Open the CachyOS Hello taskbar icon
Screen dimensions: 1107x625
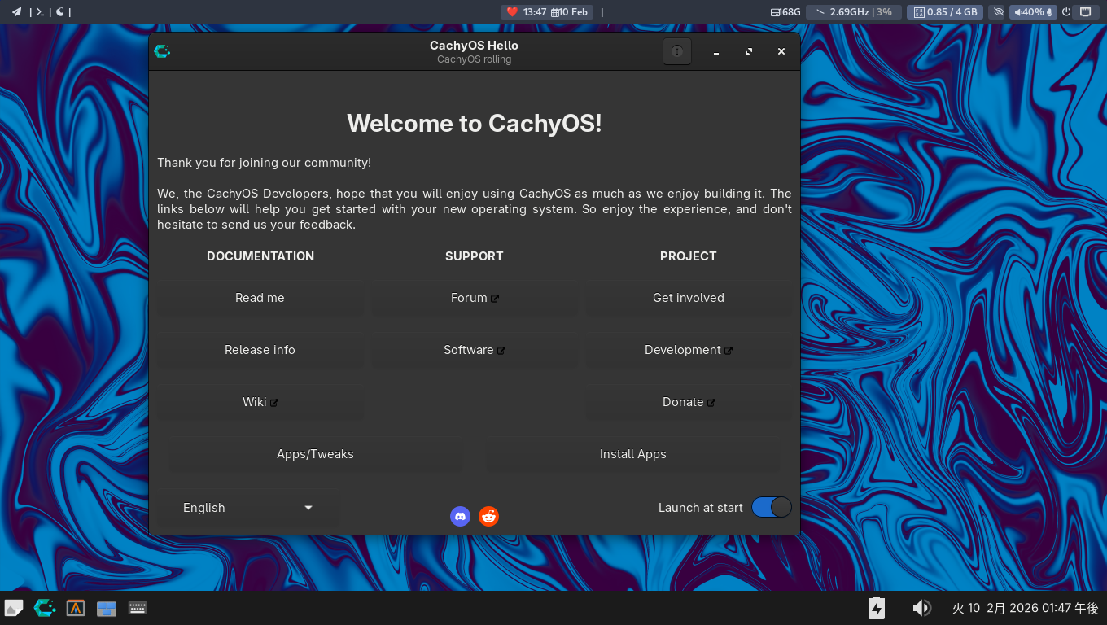45,608
